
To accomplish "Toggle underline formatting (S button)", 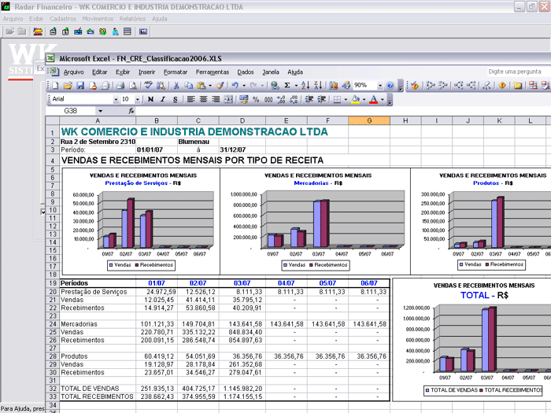I will (174, 100).
